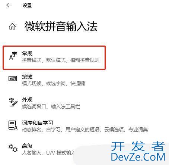This screenshot has width=169, height=165.
Task: Click the double gears icon for 高级
Action: point(13,148)
